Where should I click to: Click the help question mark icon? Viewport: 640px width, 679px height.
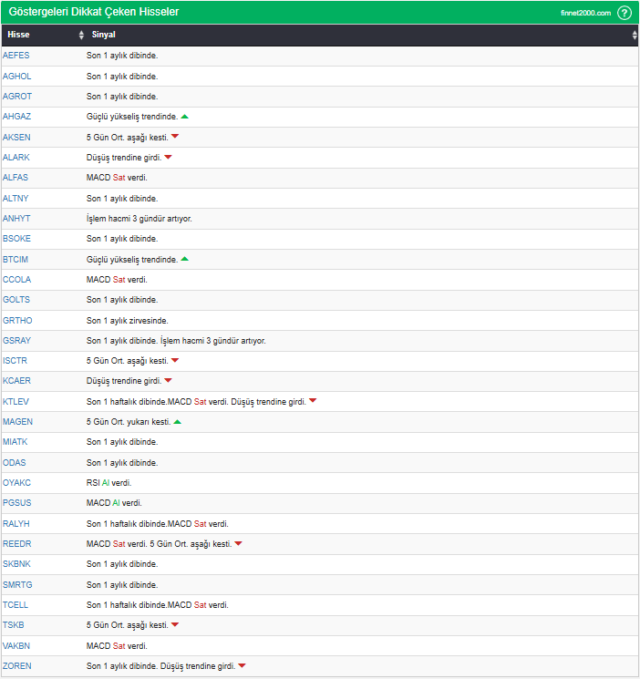point(625,13)
